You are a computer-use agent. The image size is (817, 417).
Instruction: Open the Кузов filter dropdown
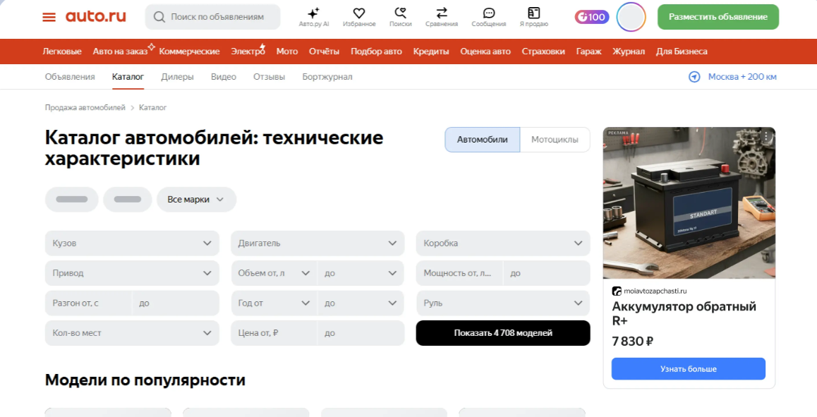point(131,243)
